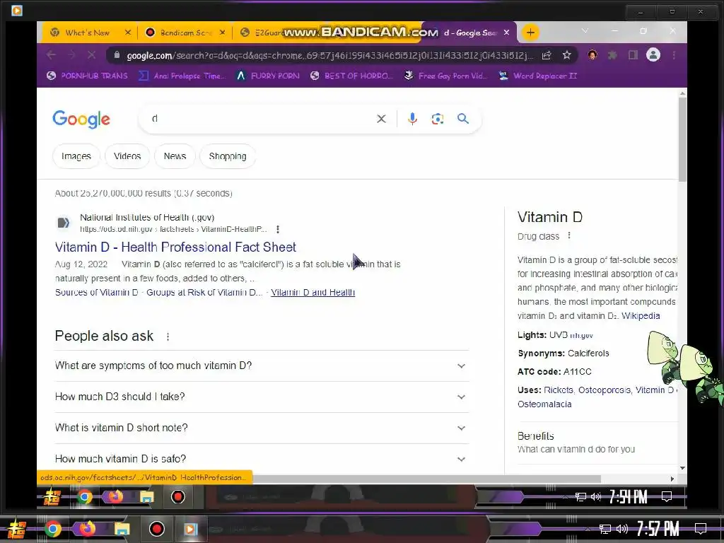Image resolution: width=724 pixels, height=543 pixels.
Task: Expand 'How much D3 should I take?'
Action: 262,397
